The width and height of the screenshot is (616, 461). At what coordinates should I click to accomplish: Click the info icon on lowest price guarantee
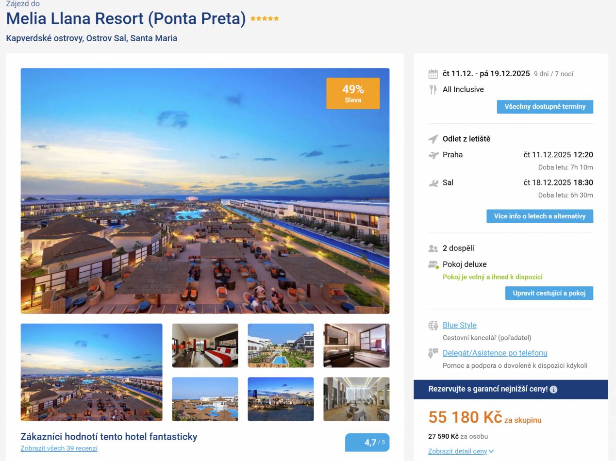[x=553, y=389]
